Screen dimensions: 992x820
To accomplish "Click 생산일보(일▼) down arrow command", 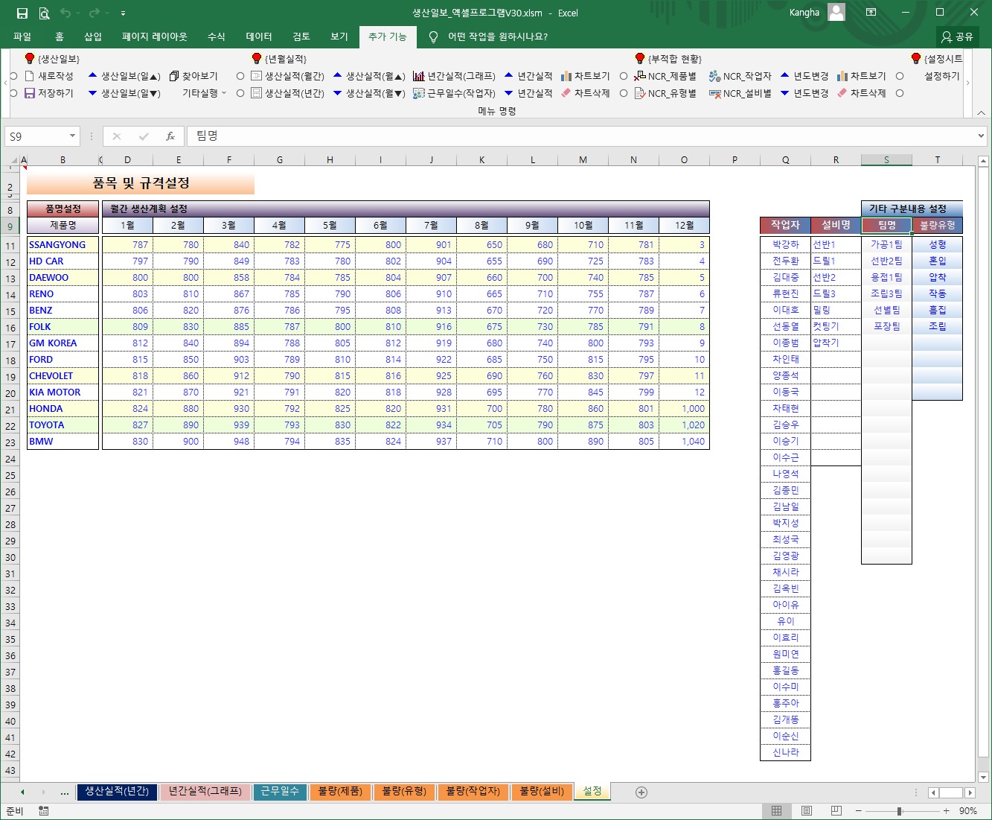I will 124,93.
